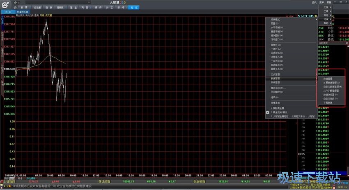Click 行情连接 menu item

292,103
